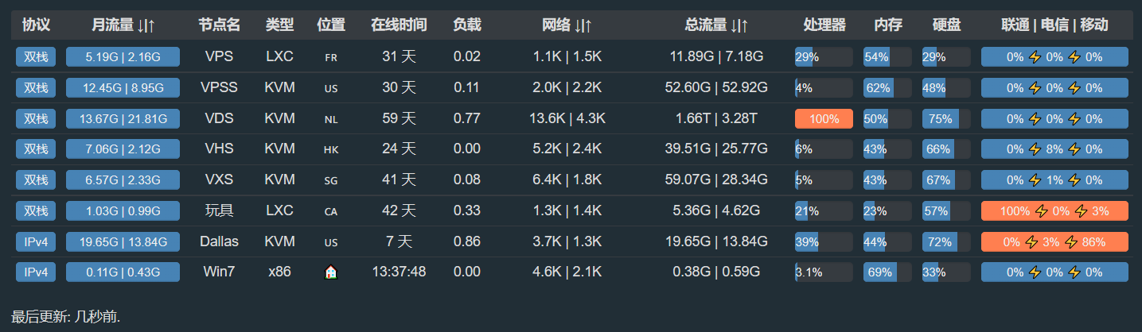
Task: Click the 75% disk usage bar for VDS
Action: point(946,119)
